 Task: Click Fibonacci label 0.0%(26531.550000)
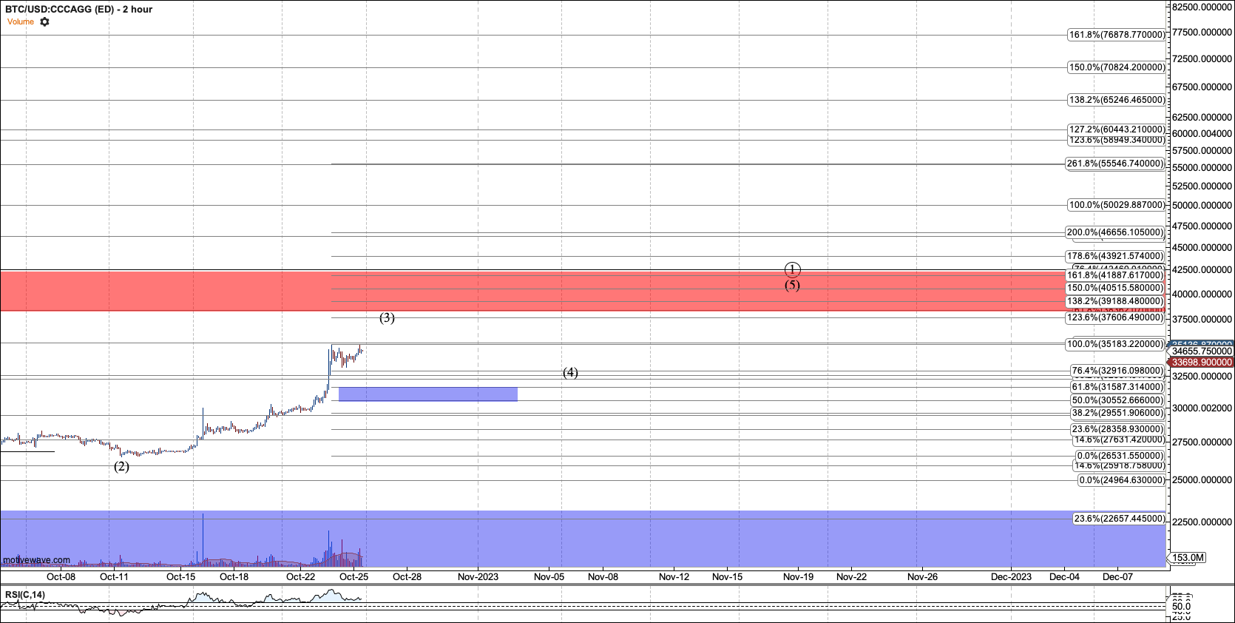click(x=1120, y=456)
